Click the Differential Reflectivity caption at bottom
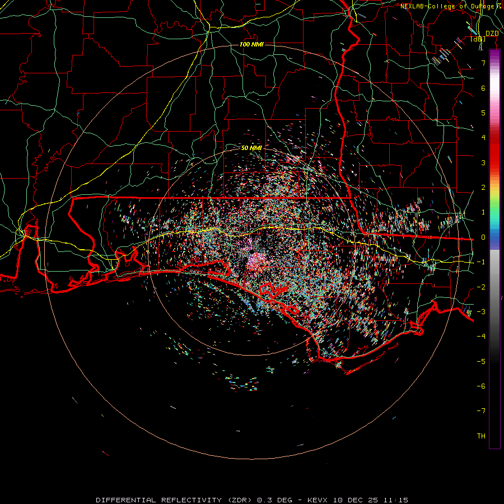The image size is (504, 504). (x=252, y=500)
